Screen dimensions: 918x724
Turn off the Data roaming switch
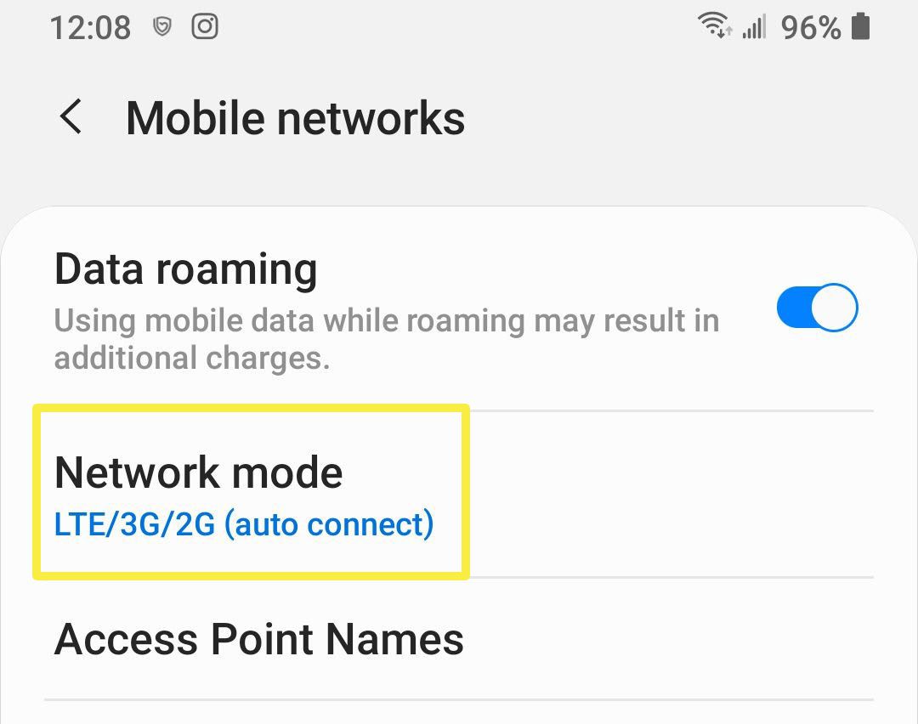pos(818,308)
